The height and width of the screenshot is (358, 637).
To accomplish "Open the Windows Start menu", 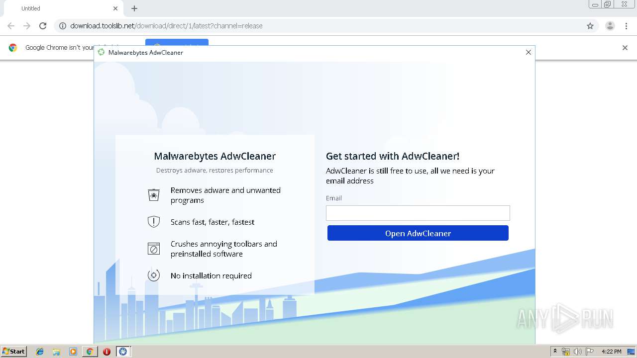I will click(x=14, y=351).
